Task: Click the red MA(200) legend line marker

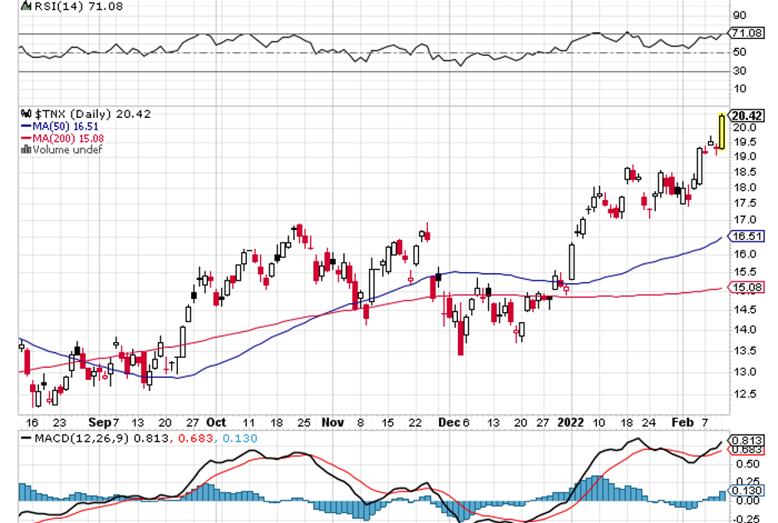Action: (x=25, y=138)
